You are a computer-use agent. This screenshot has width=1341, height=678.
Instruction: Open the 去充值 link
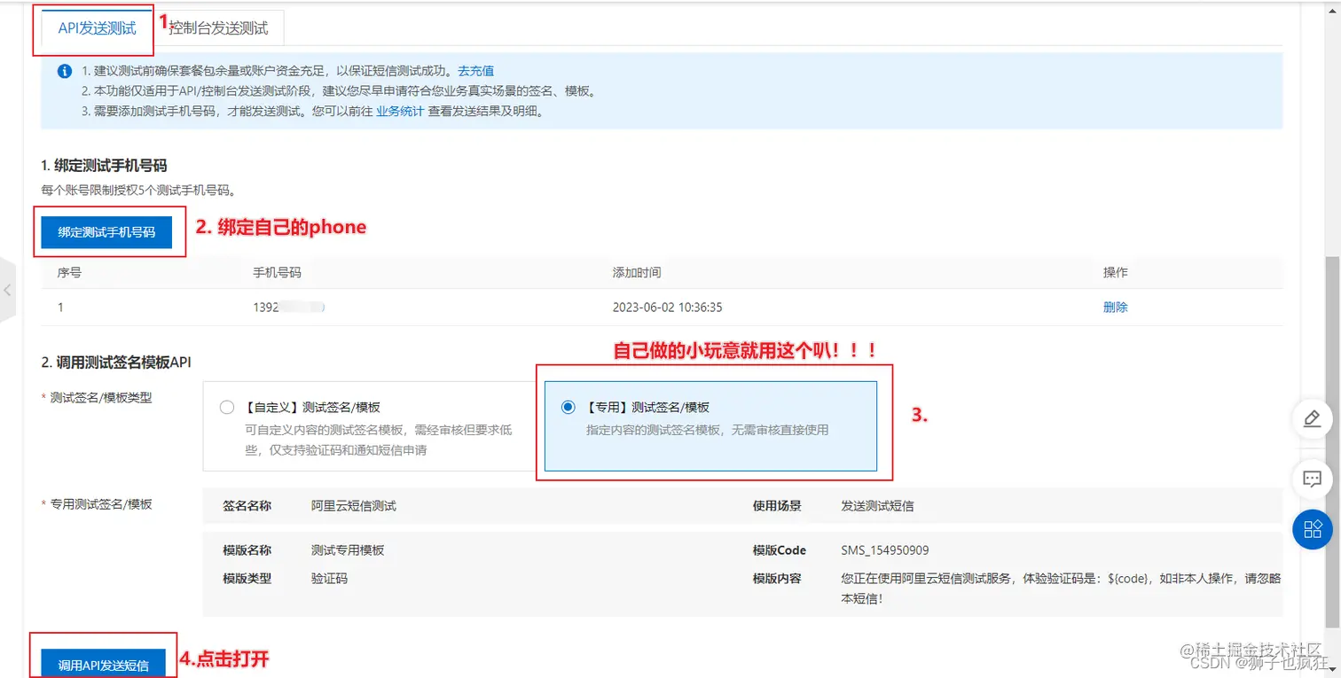[478, 71]
